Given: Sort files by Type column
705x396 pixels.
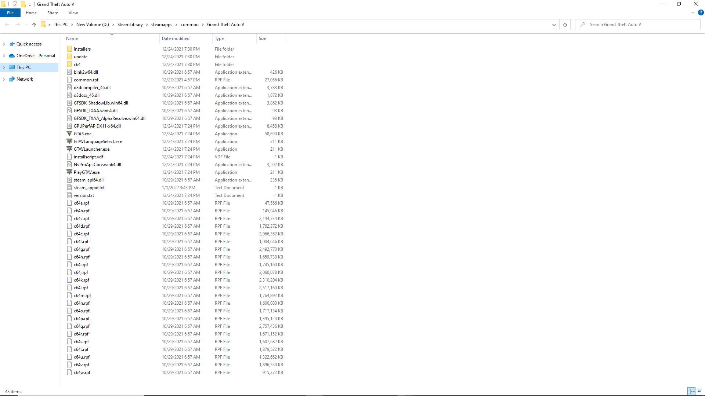Looking at the screenshot, I should [x=235, y=38].
